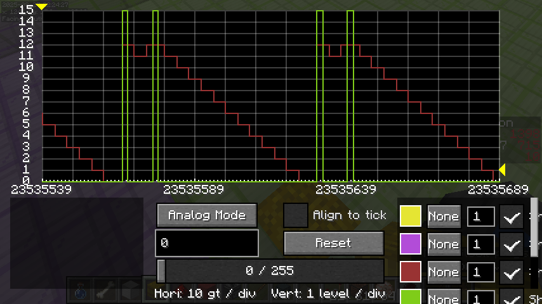Click the value field of the green channel
The height and width of the screenshot is (304, 542).
(x=481, y=297)
